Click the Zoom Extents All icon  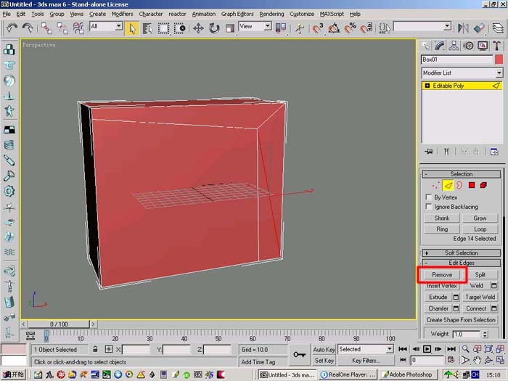500,349
